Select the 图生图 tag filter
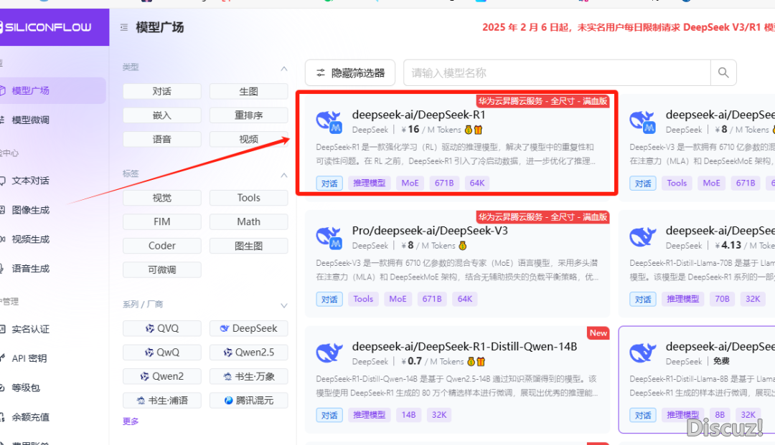The width and height of the screenshot is (775, 445). [248, 246]
